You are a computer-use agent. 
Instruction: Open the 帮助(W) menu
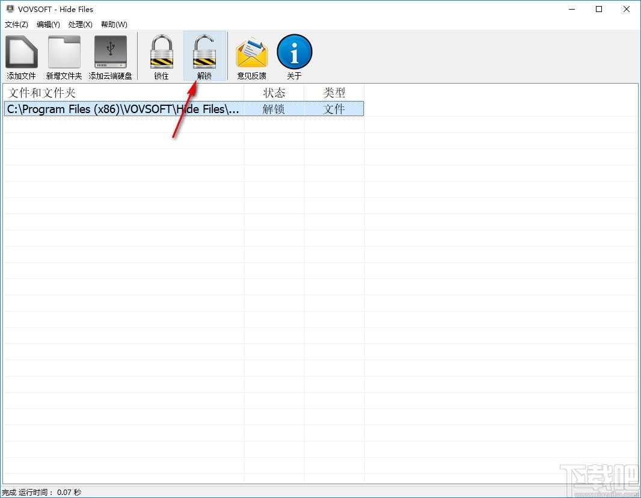pos(113,24)
